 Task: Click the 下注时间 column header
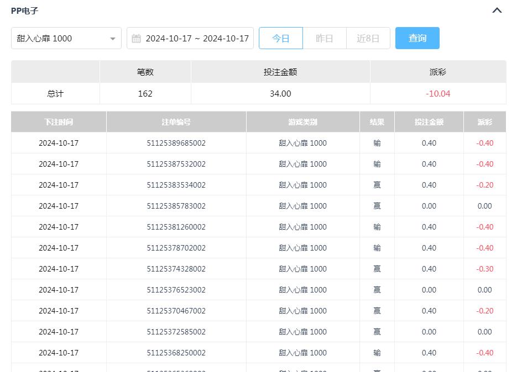tap(58, 121)
